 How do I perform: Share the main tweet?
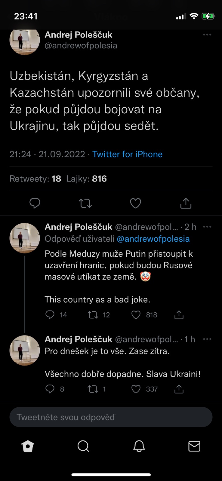click(186, 203)
